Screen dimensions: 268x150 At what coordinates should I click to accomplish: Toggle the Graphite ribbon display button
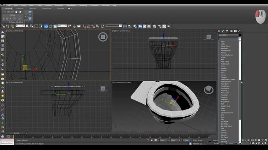coord(140,26)
